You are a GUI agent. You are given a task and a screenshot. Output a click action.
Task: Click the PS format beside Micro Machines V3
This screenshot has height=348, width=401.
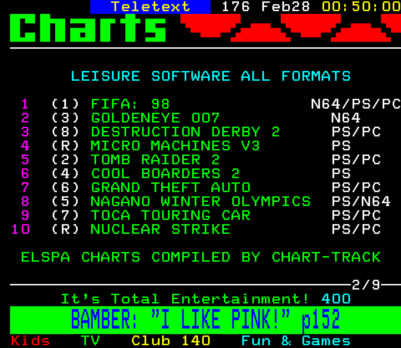point(341,146)
